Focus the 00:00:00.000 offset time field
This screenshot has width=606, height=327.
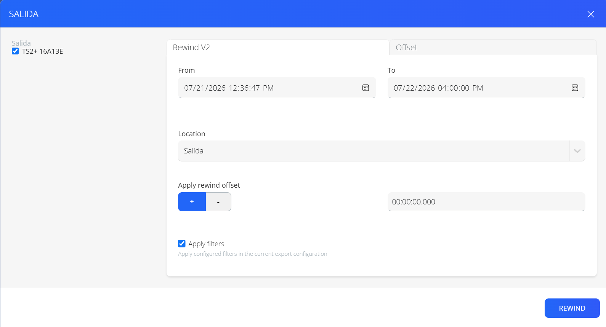click(486, 202)
